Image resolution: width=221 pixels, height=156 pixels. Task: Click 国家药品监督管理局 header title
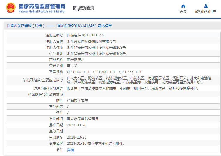[42, 6]
